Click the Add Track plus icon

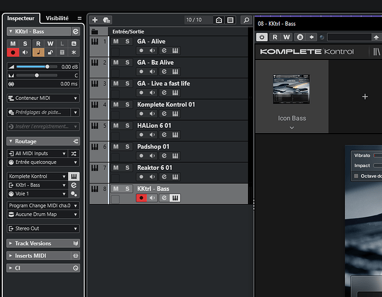click(95, 20)
